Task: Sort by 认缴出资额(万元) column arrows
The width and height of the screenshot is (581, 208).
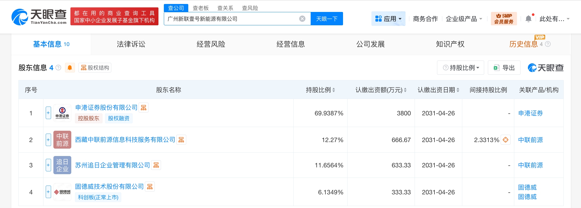Action: point(405,90)
